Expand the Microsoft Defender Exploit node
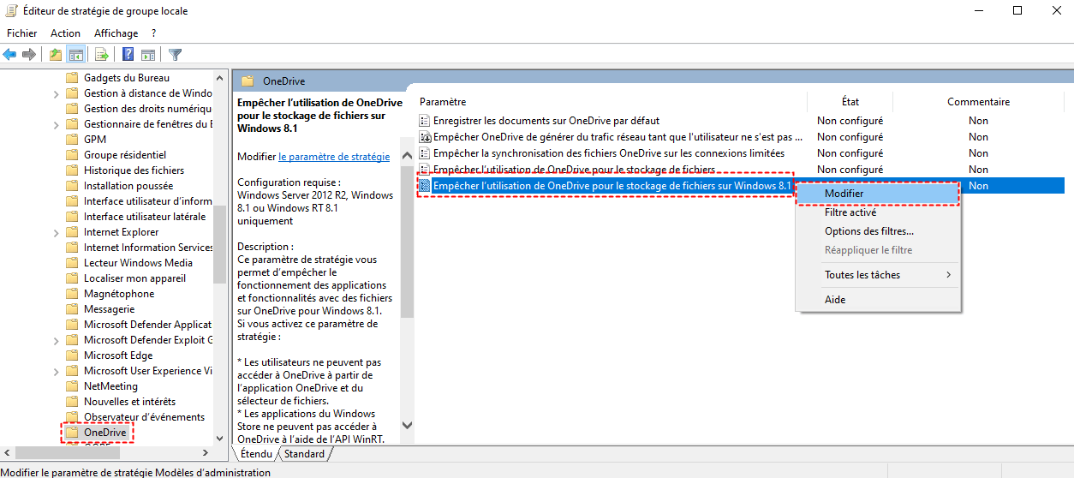The width and height of the screenshot is (1074, 478). click(56, 340)
